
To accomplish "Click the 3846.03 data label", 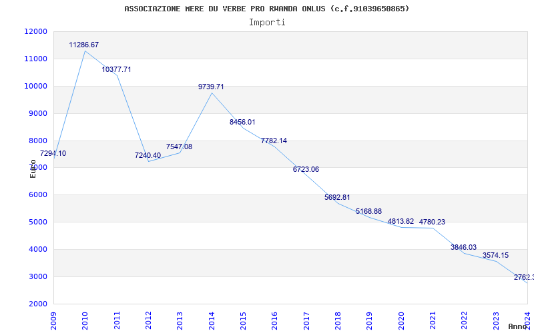I will tap(463, 247).
